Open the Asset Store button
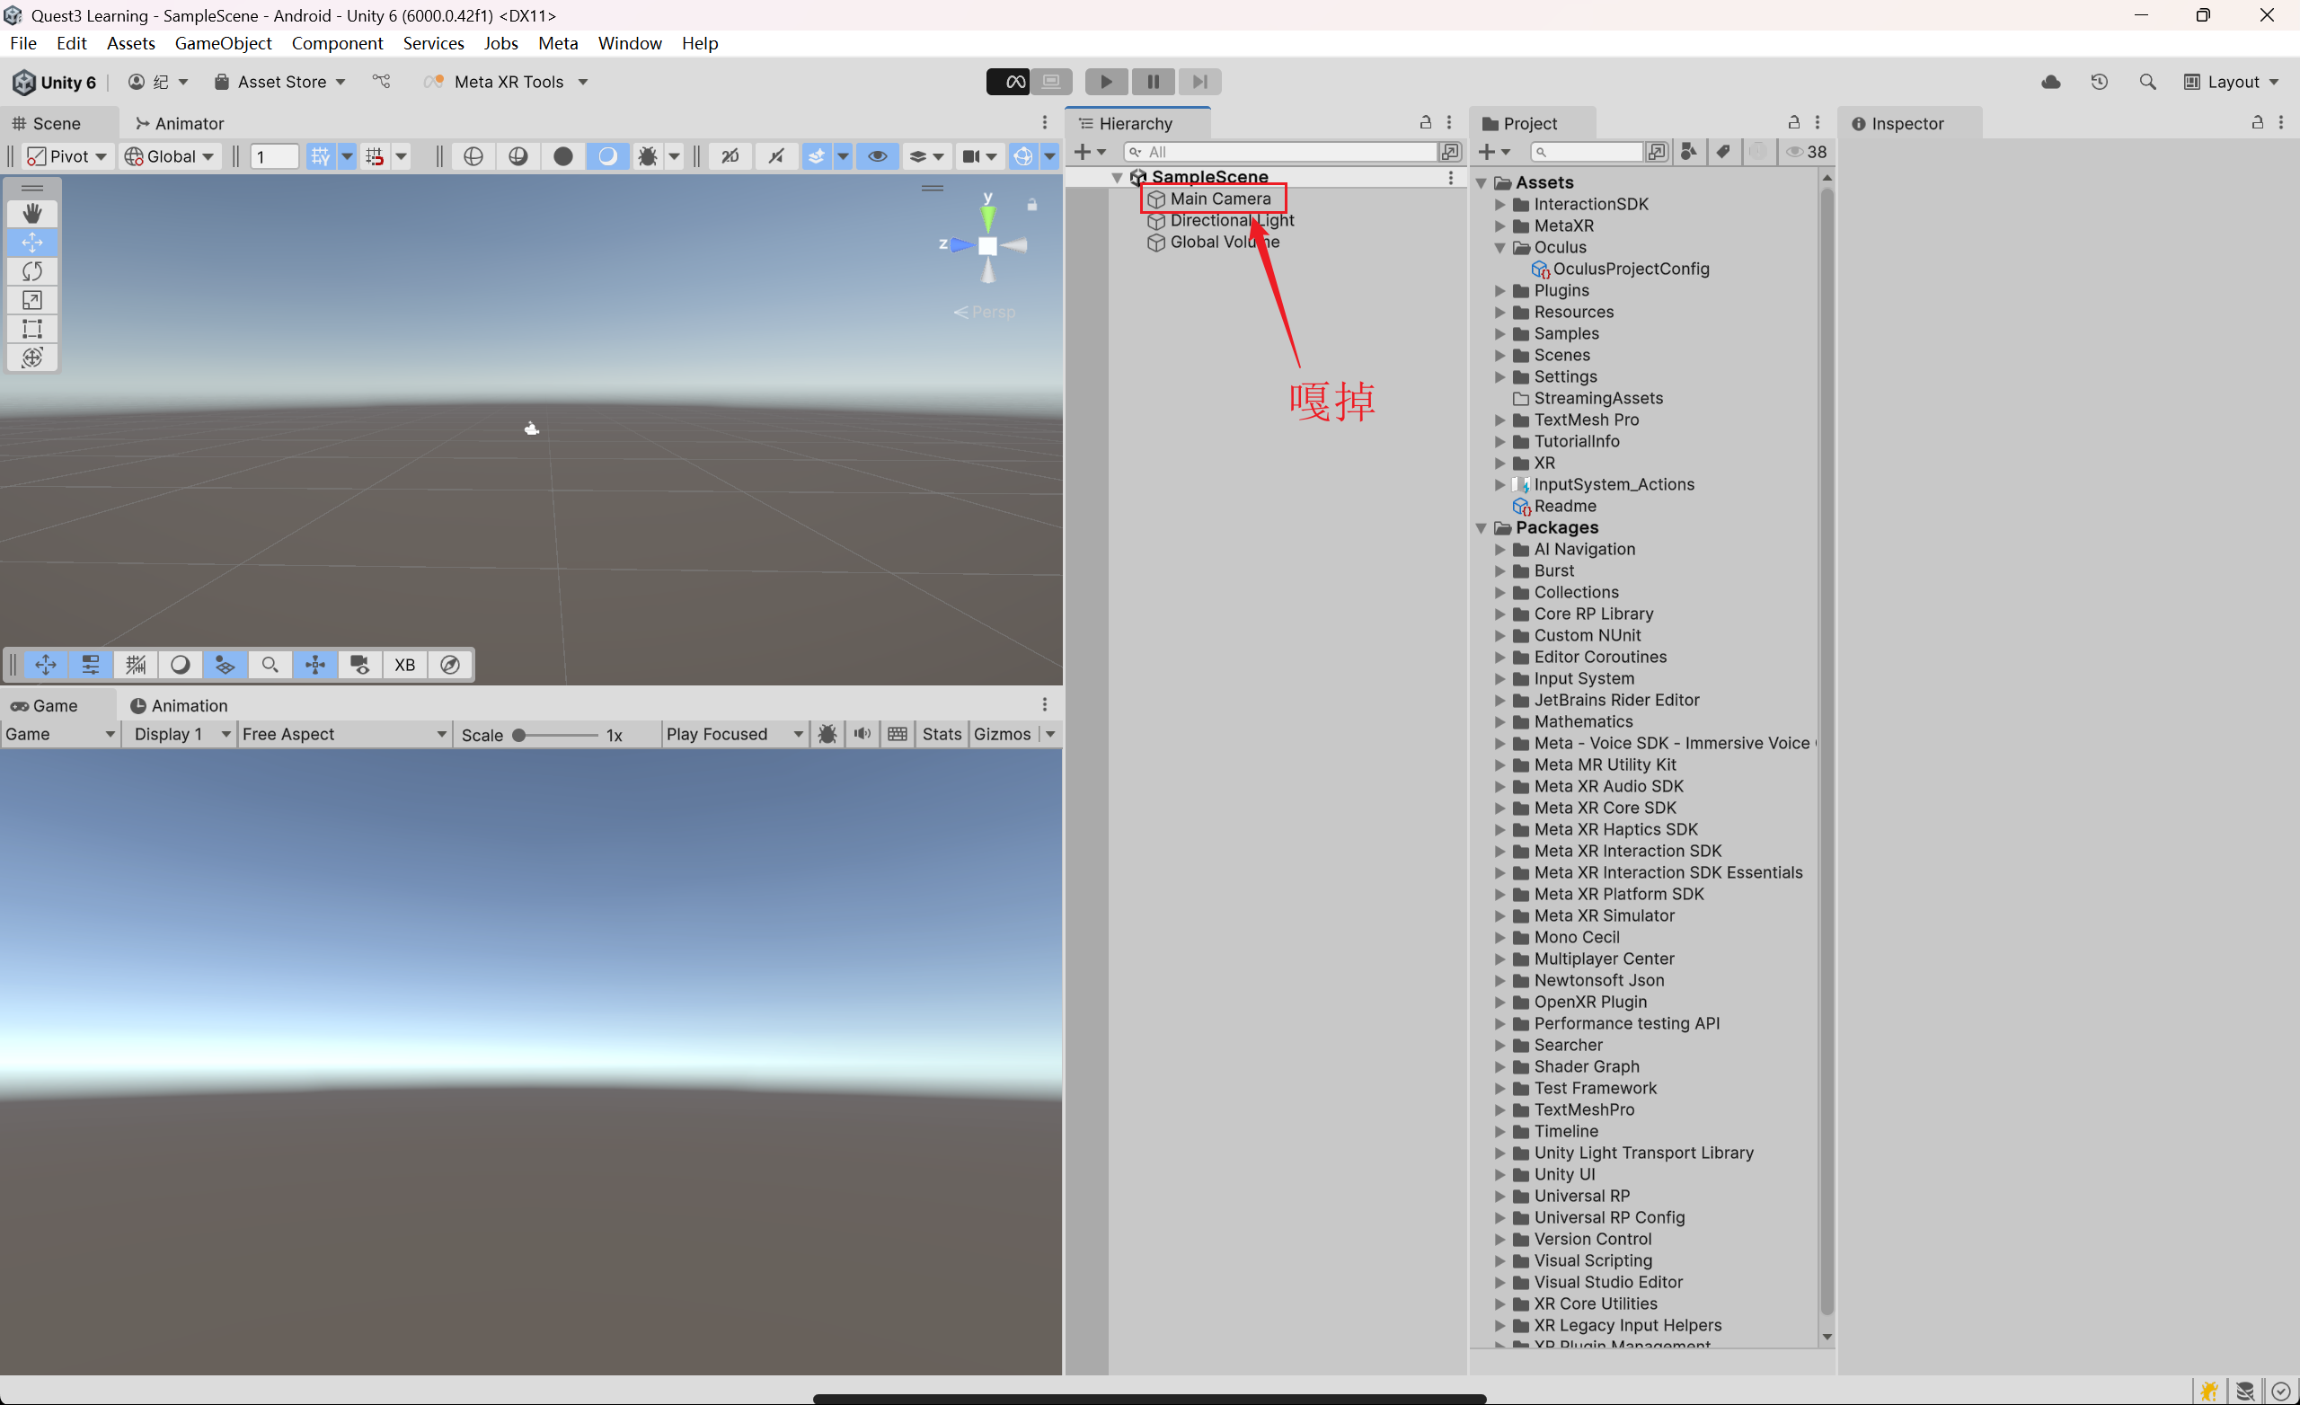Screen dimensions: 2300x1405 tap(280, 82)
